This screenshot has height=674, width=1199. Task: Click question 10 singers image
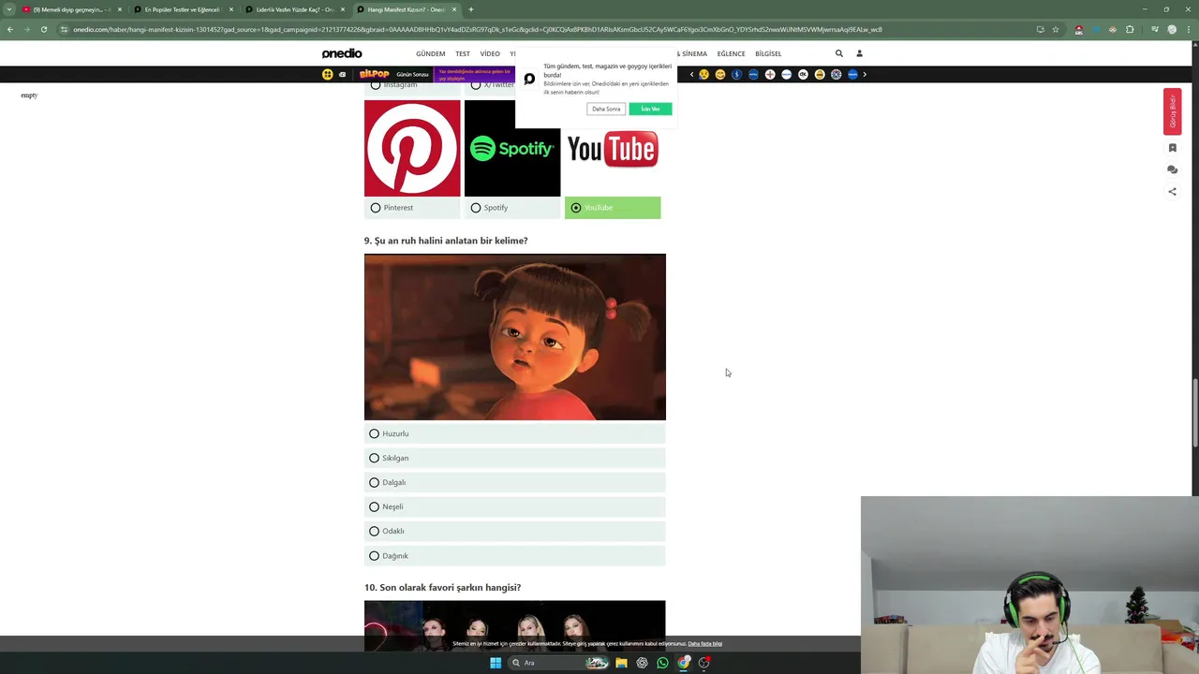point(515,625)
